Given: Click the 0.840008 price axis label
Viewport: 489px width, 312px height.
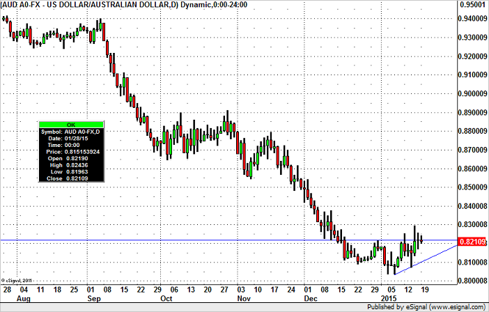Looking at the screenshot, I should click(472, 206).
